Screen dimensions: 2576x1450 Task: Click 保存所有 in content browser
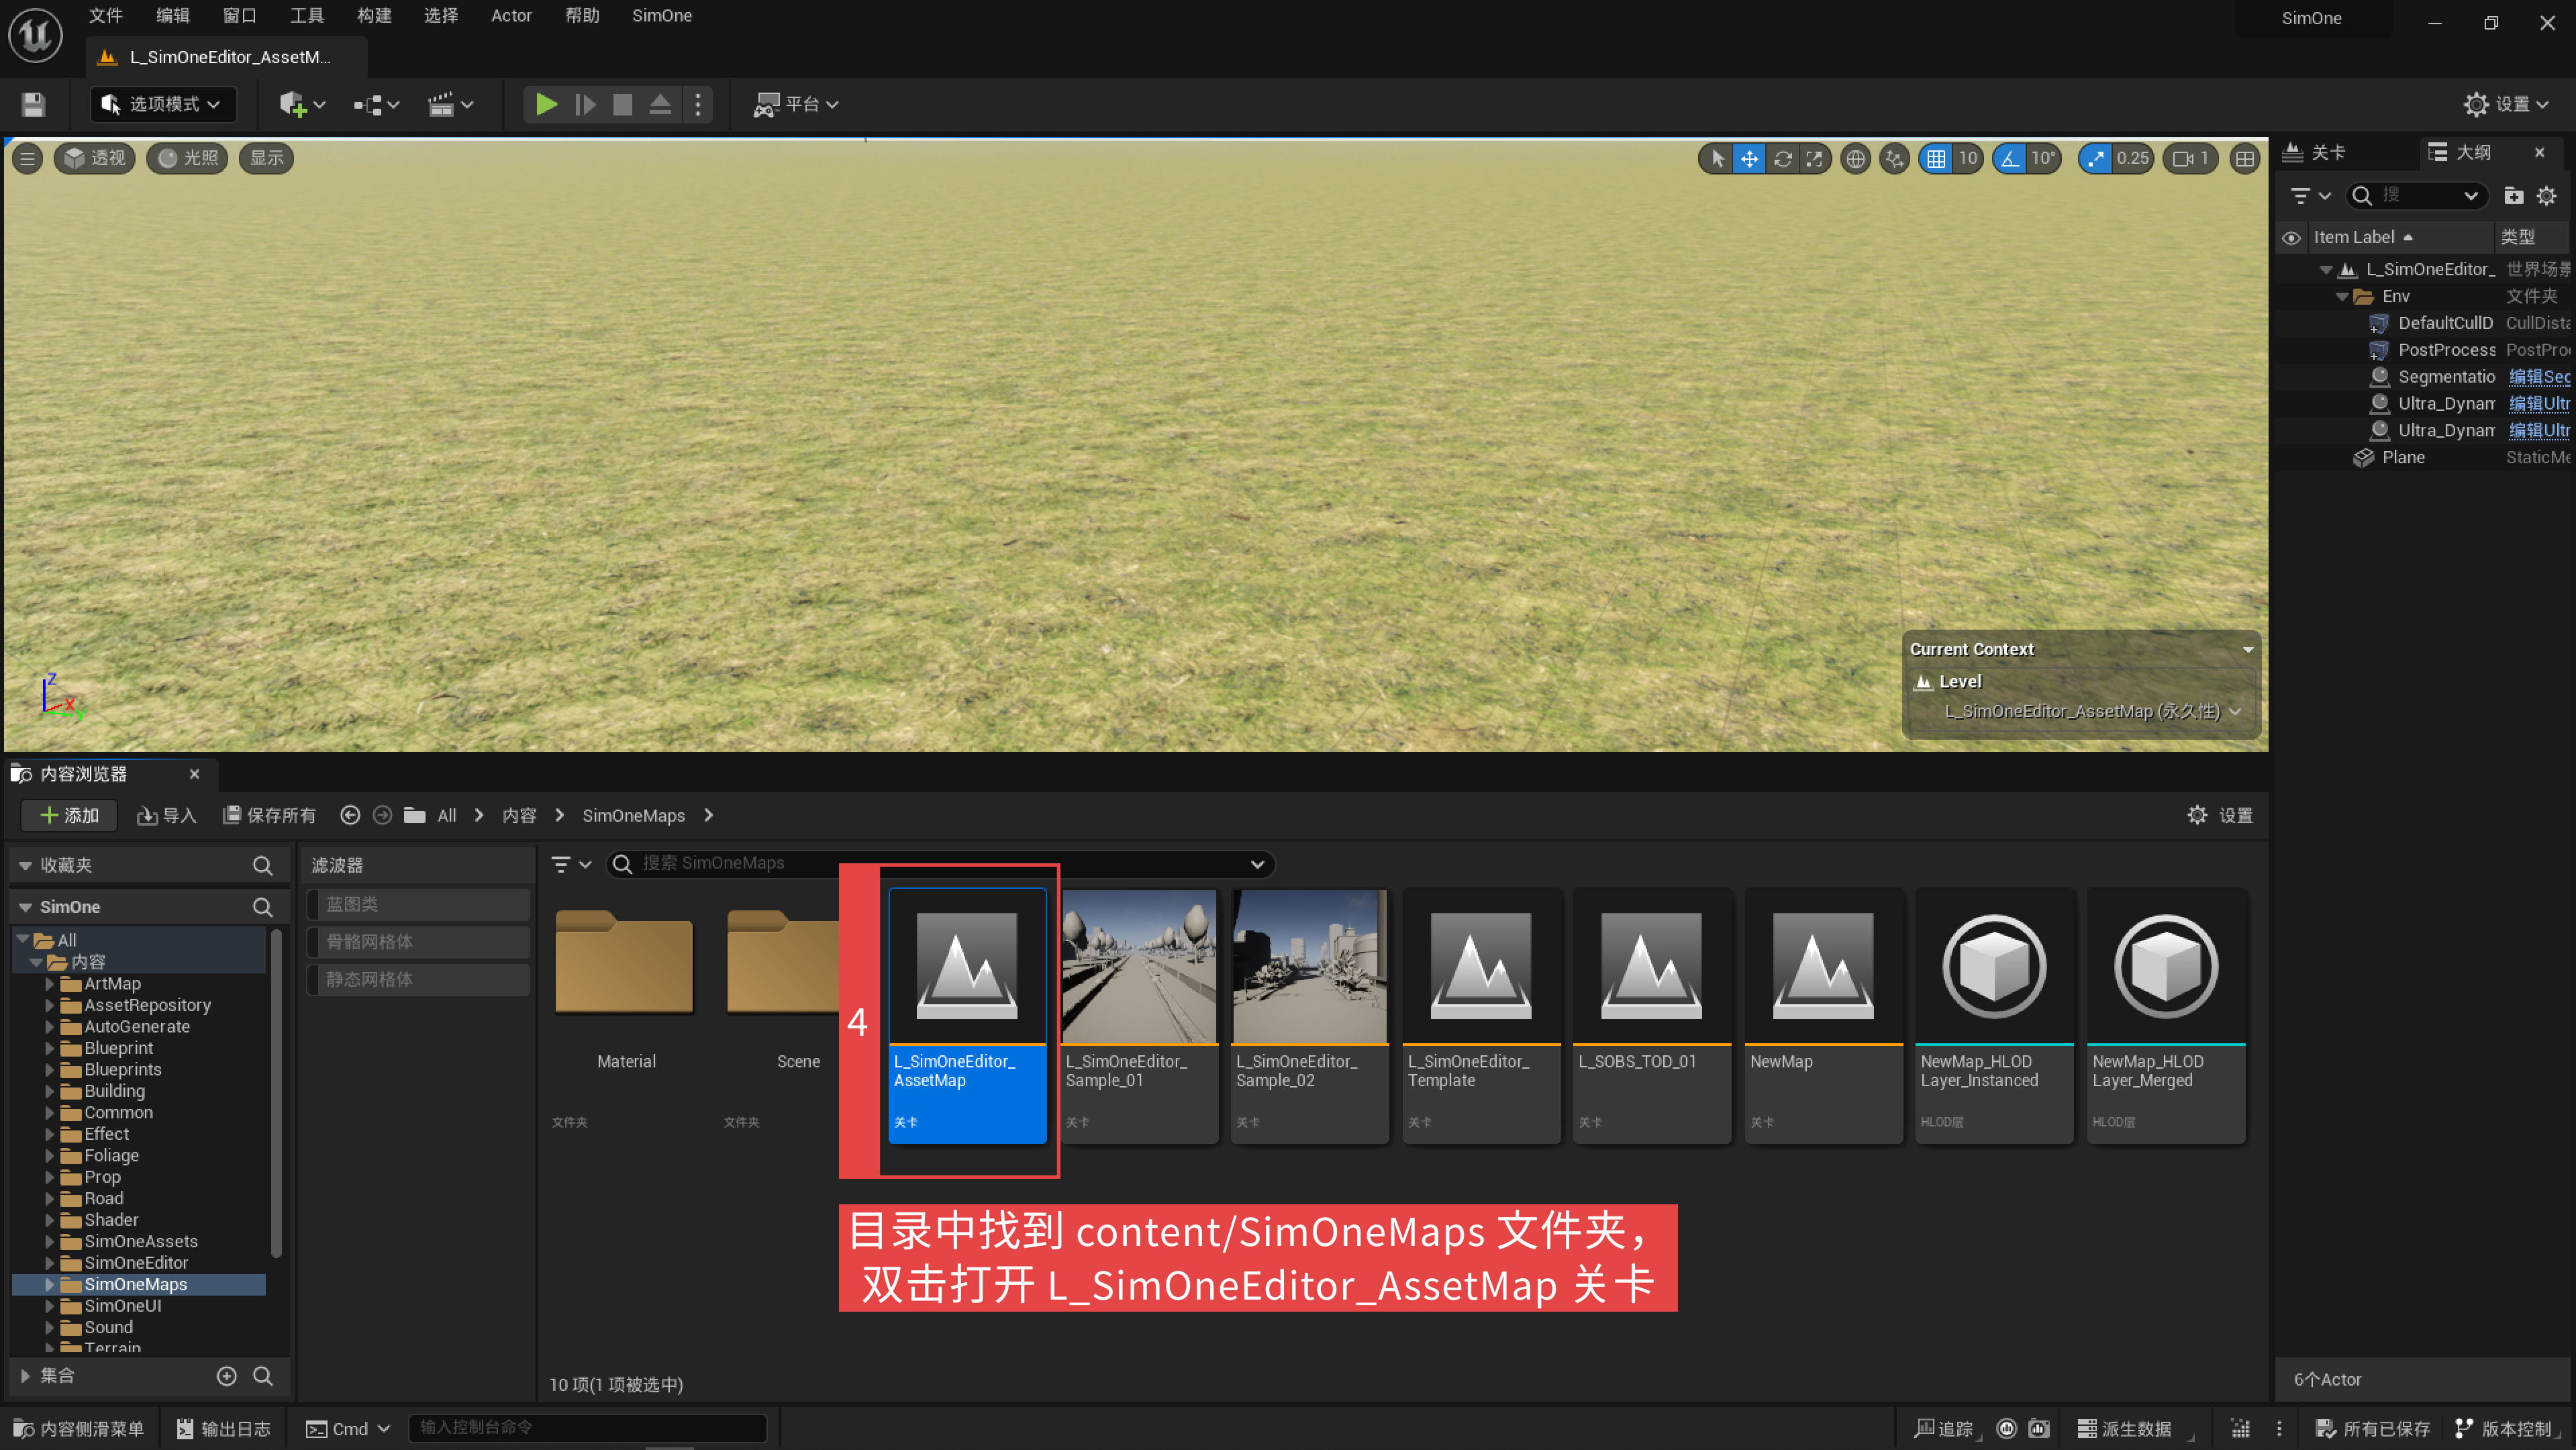click(269, 815)
